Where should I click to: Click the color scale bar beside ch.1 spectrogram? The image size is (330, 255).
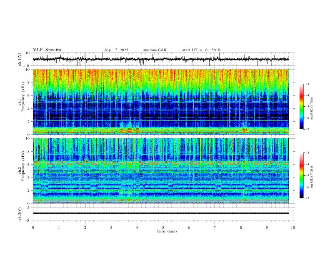[301, 107]
